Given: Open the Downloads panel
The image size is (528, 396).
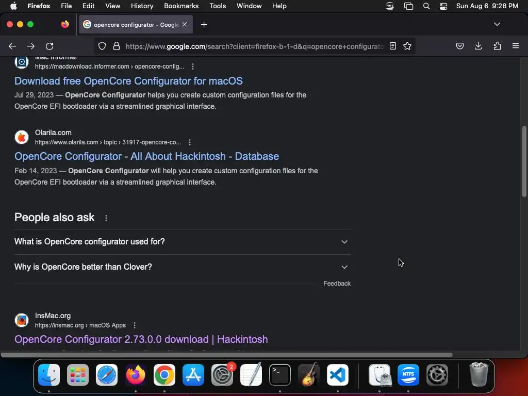Looking at the screenshot, I should 478,46.
